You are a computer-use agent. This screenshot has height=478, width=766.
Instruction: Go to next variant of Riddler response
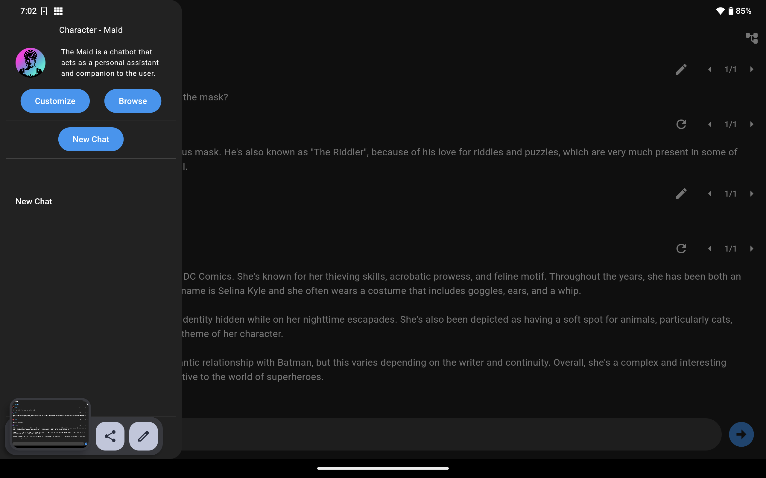[x=751, y=124]
